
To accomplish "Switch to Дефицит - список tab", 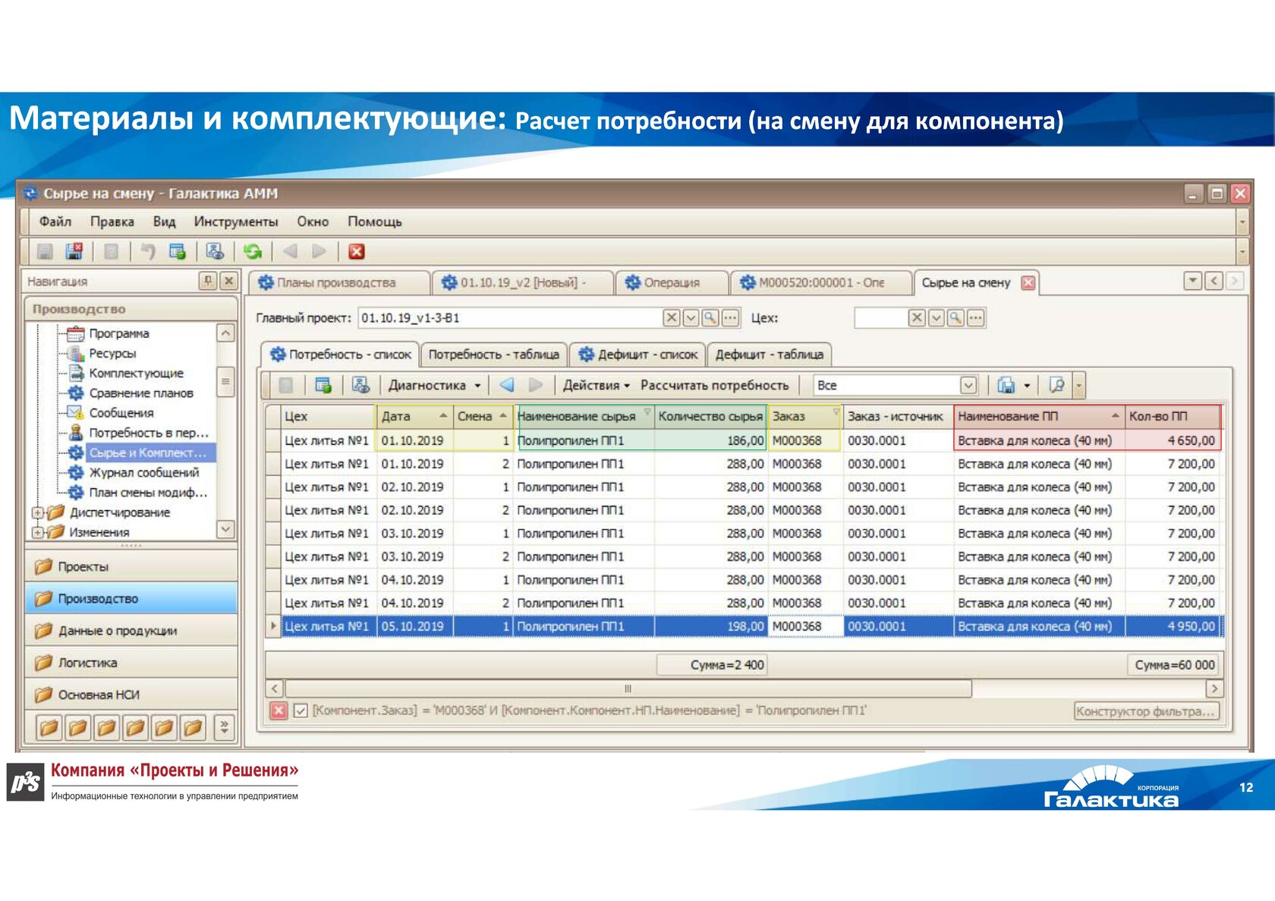I will 637,354.
